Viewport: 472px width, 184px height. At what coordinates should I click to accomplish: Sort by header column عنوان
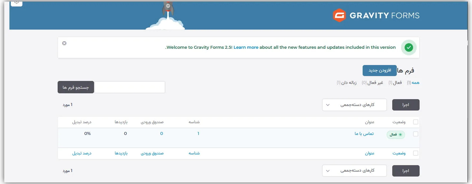point(369,122)
